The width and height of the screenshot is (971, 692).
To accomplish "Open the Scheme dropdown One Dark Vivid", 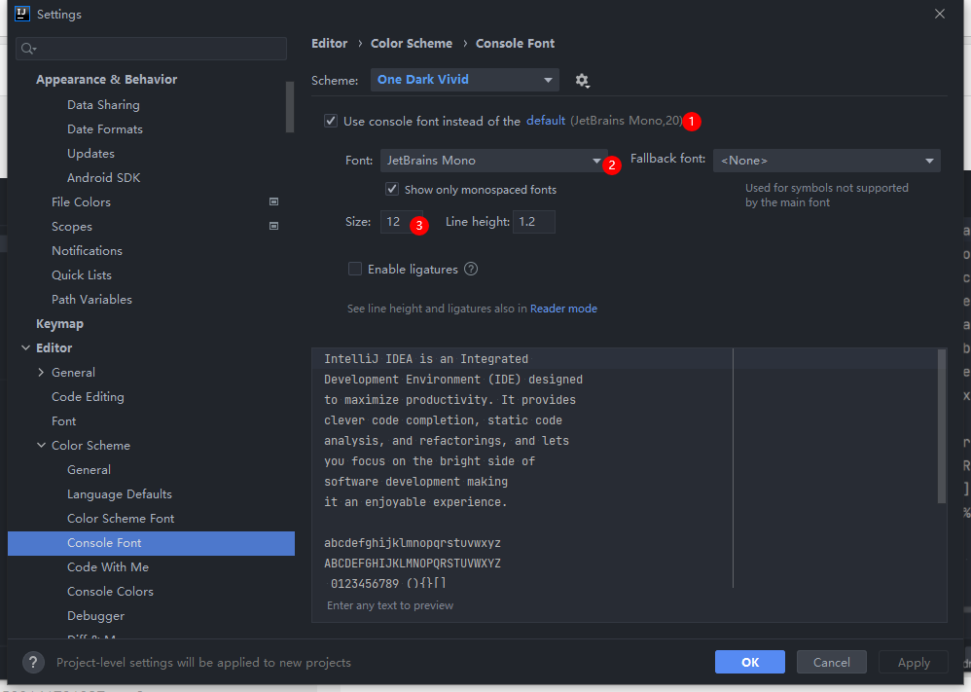I will [x=464, y=80].
